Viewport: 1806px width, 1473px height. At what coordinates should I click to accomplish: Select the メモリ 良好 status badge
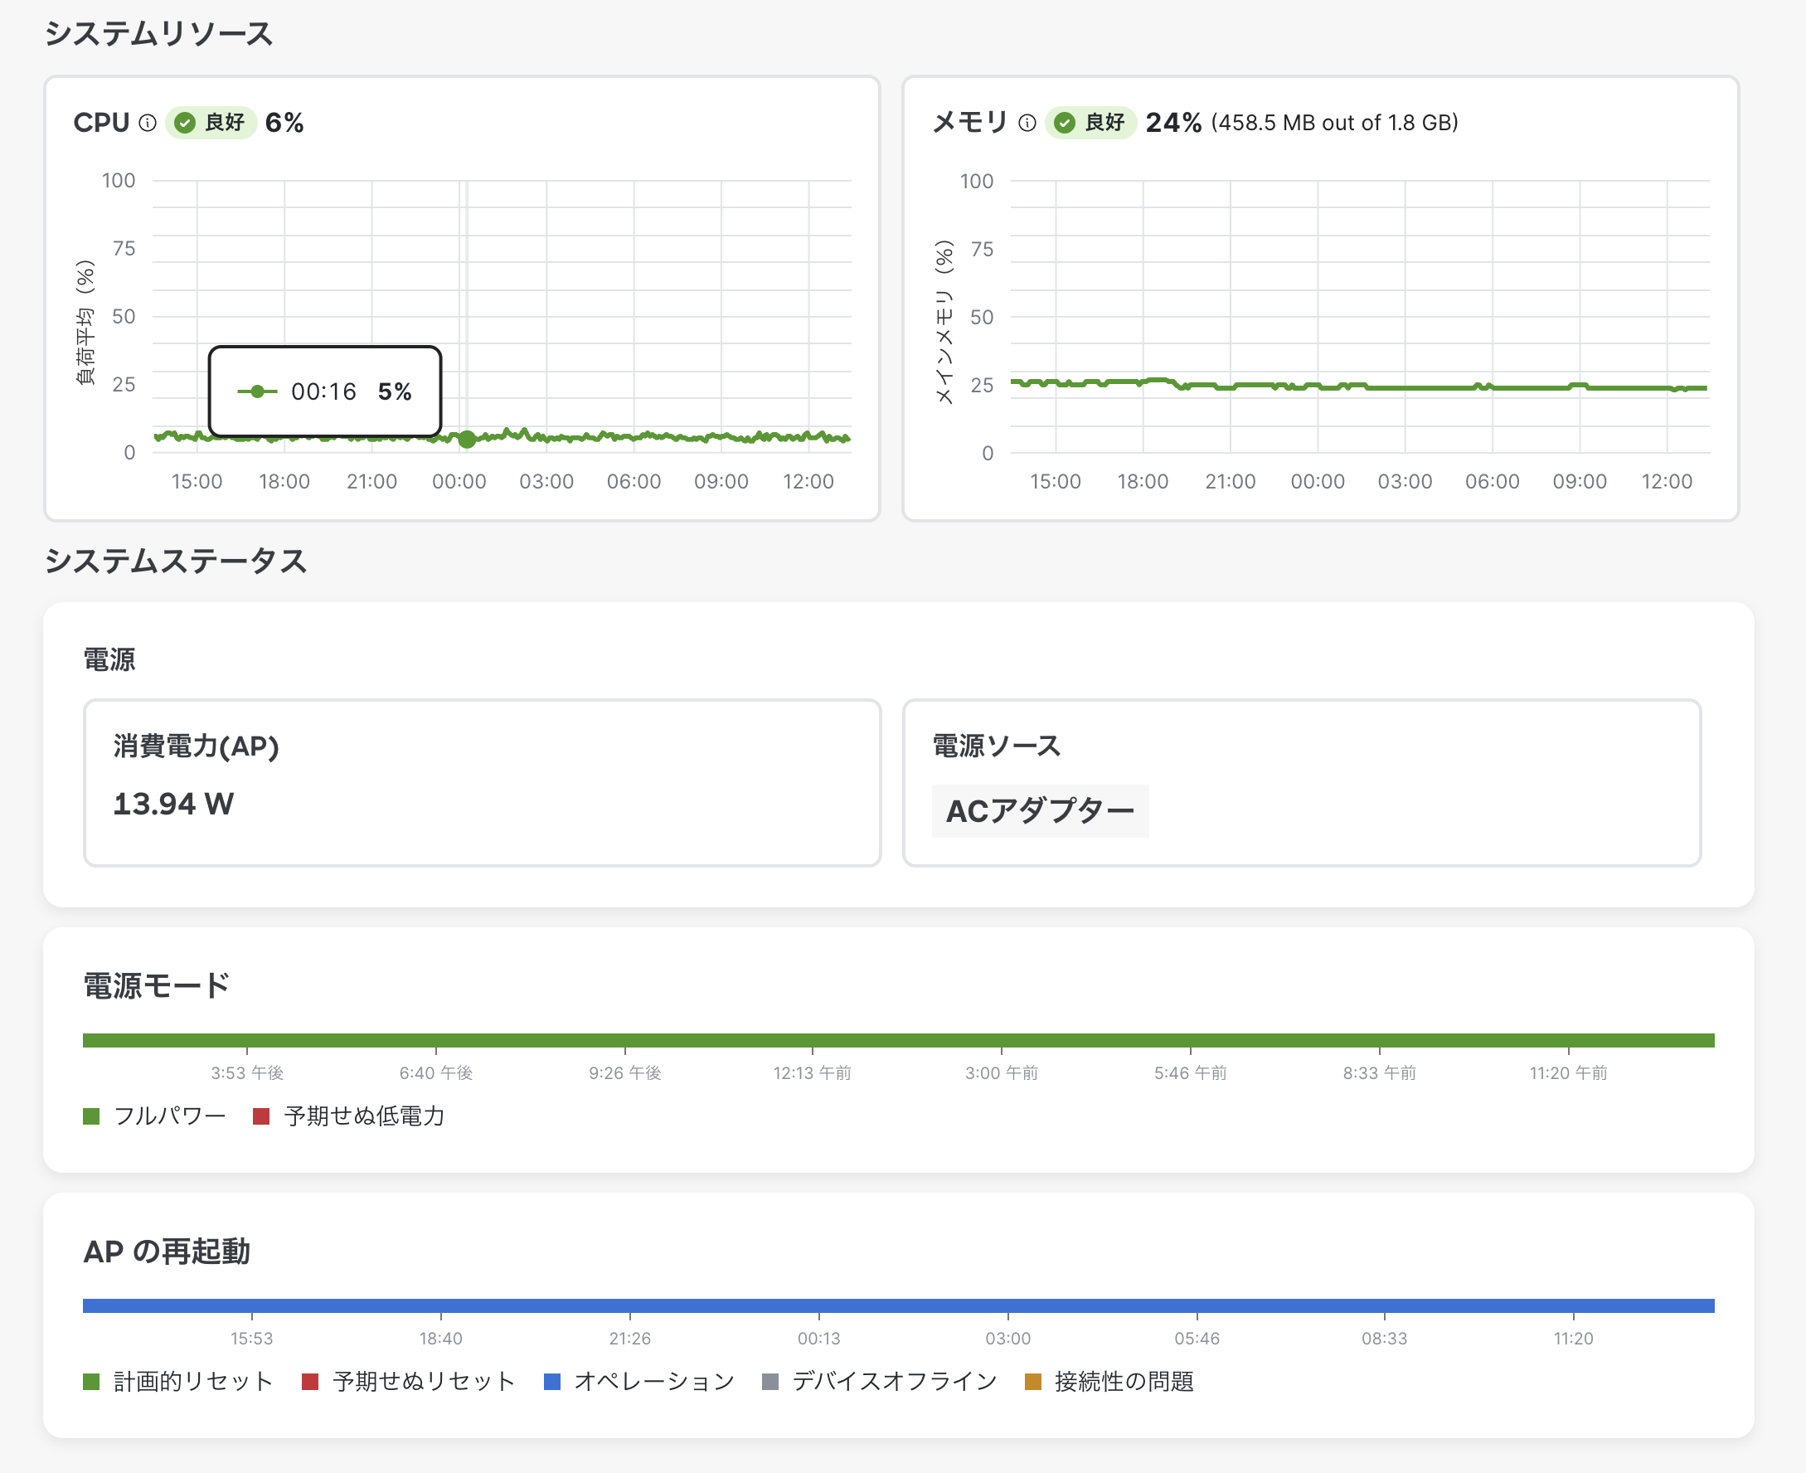[x=1090, y=123]
